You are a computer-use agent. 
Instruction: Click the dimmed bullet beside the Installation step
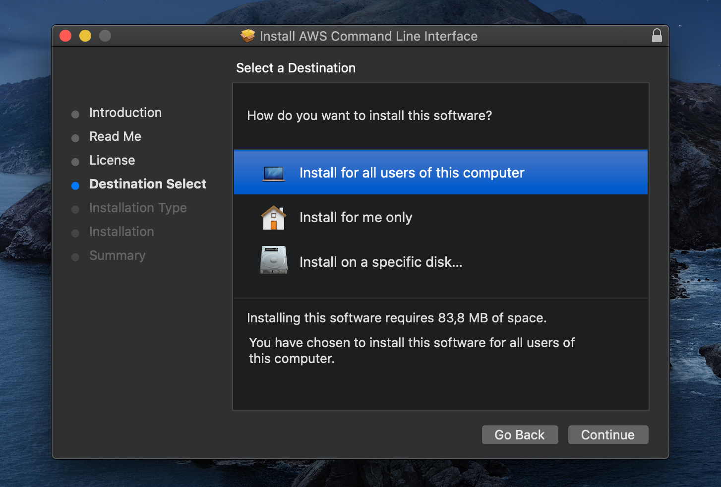[75, 234]
